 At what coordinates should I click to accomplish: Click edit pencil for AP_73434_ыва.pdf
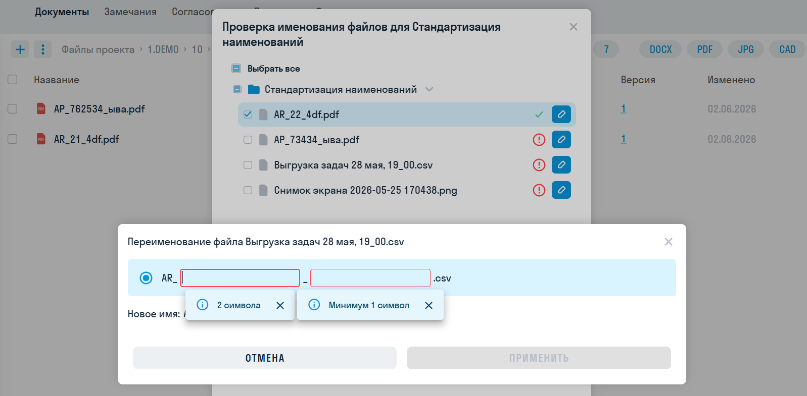point(561,140)
